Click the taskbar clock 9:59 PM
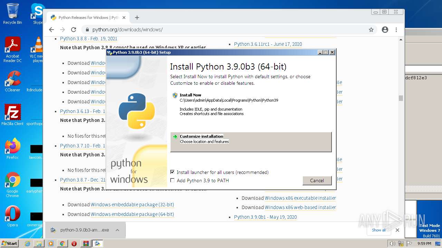Image resolution: width=442 pixels, height=248 pixels. point(424,244)
